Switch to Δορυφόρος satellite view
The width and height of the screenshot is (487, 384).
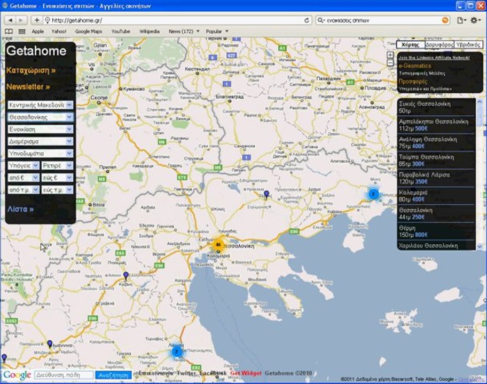pos(439,45)
